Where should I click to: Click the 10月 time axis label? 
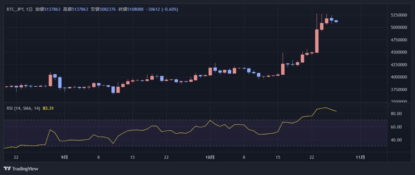point(210,157)
